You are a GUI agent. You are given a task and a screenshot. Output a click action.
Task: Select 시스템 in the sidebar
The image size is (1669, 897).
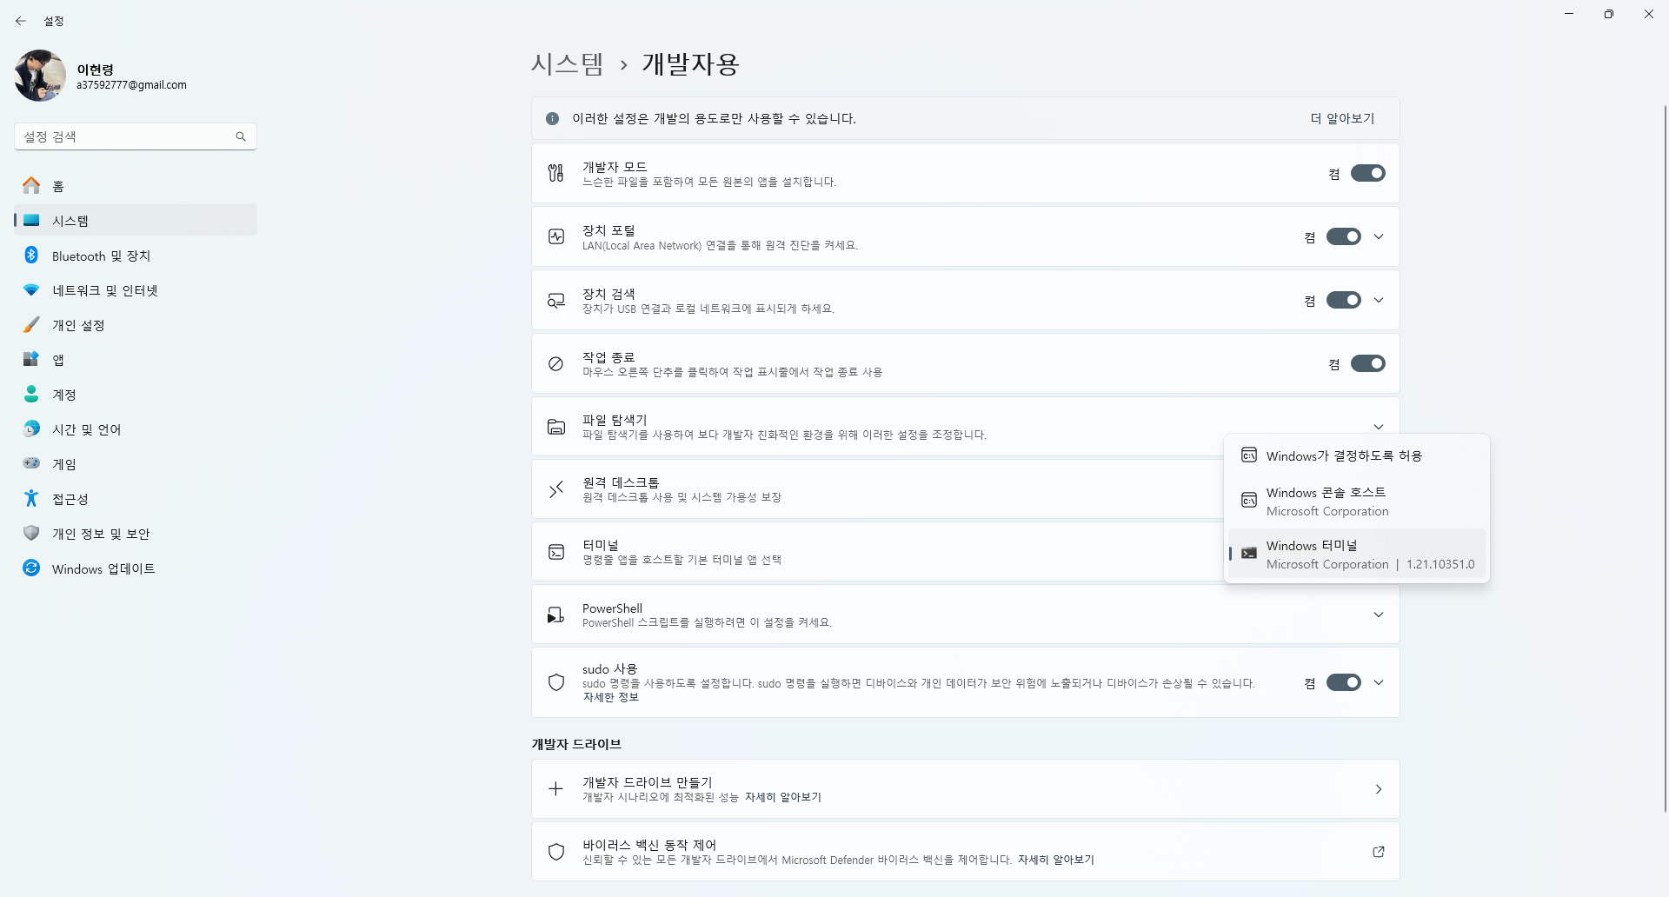[136, 221]
